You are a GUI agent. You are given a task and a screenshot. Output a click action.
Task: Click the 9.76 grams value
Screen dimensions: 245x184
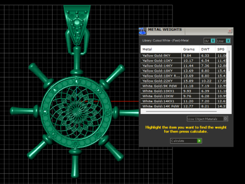pyautogui.click(x=187, y=96)
